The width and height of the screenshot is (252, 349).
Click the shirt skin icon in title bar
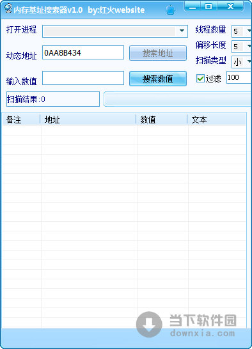pyautogui.click(x=170, y=10)
